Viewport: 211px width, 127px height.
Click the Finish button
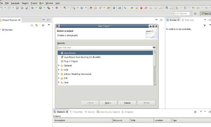[146, 103]
